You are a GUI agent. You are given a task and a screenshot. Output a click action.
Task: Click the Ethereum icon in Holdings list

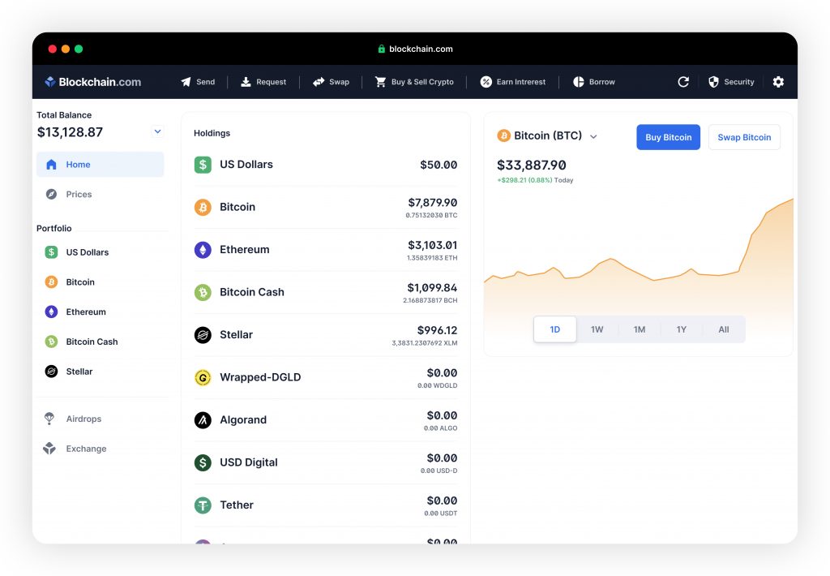tap(203, 250)
